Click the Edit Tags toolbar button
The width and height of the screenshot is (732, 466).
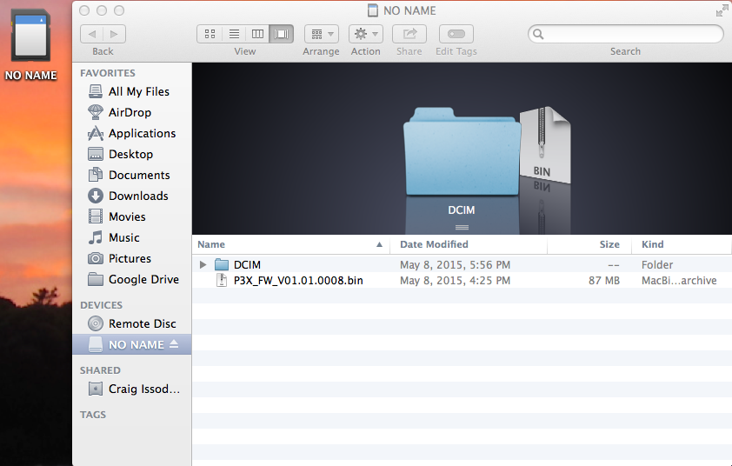point(456,34)
